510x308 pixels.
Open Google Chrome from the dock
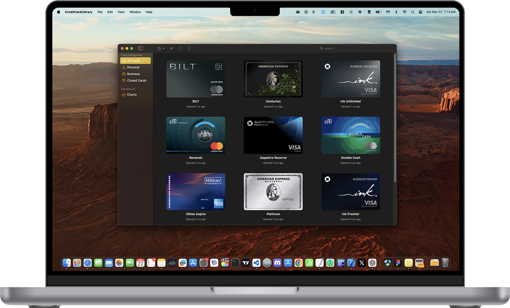[299, 263]
